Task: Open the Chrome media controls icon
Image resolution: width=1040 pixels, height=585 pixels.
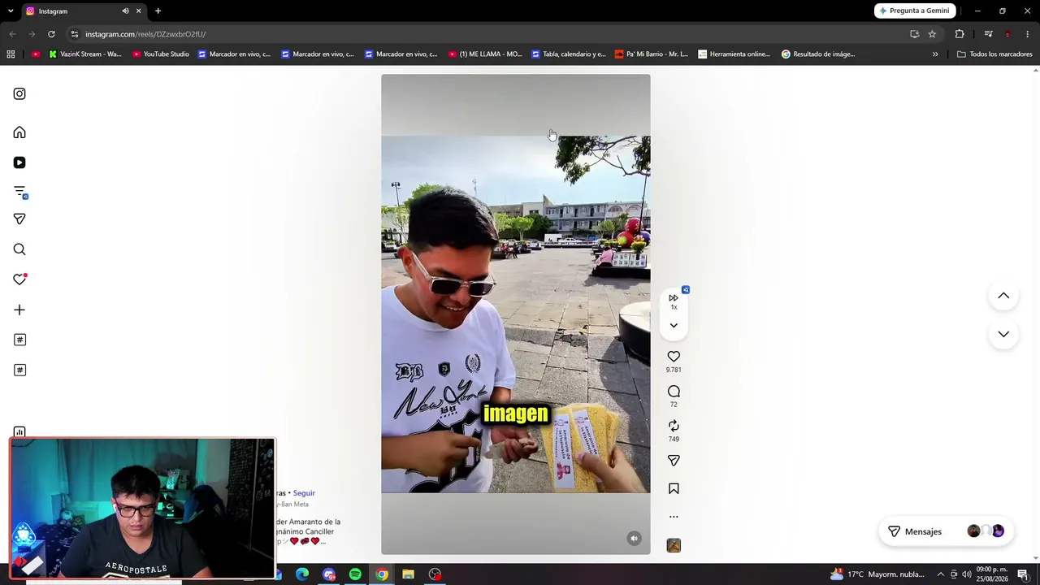Action: click(988, 34)
